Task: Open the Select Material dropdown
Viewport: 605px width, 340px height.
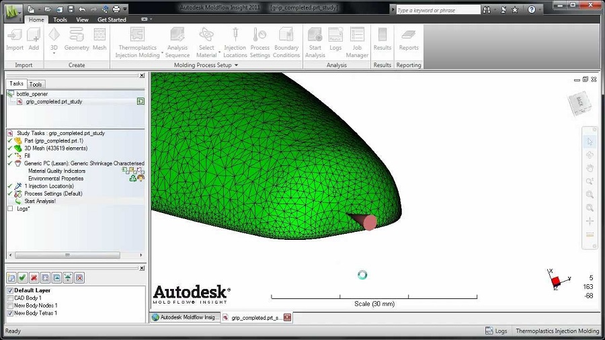Action: (219, 52)
